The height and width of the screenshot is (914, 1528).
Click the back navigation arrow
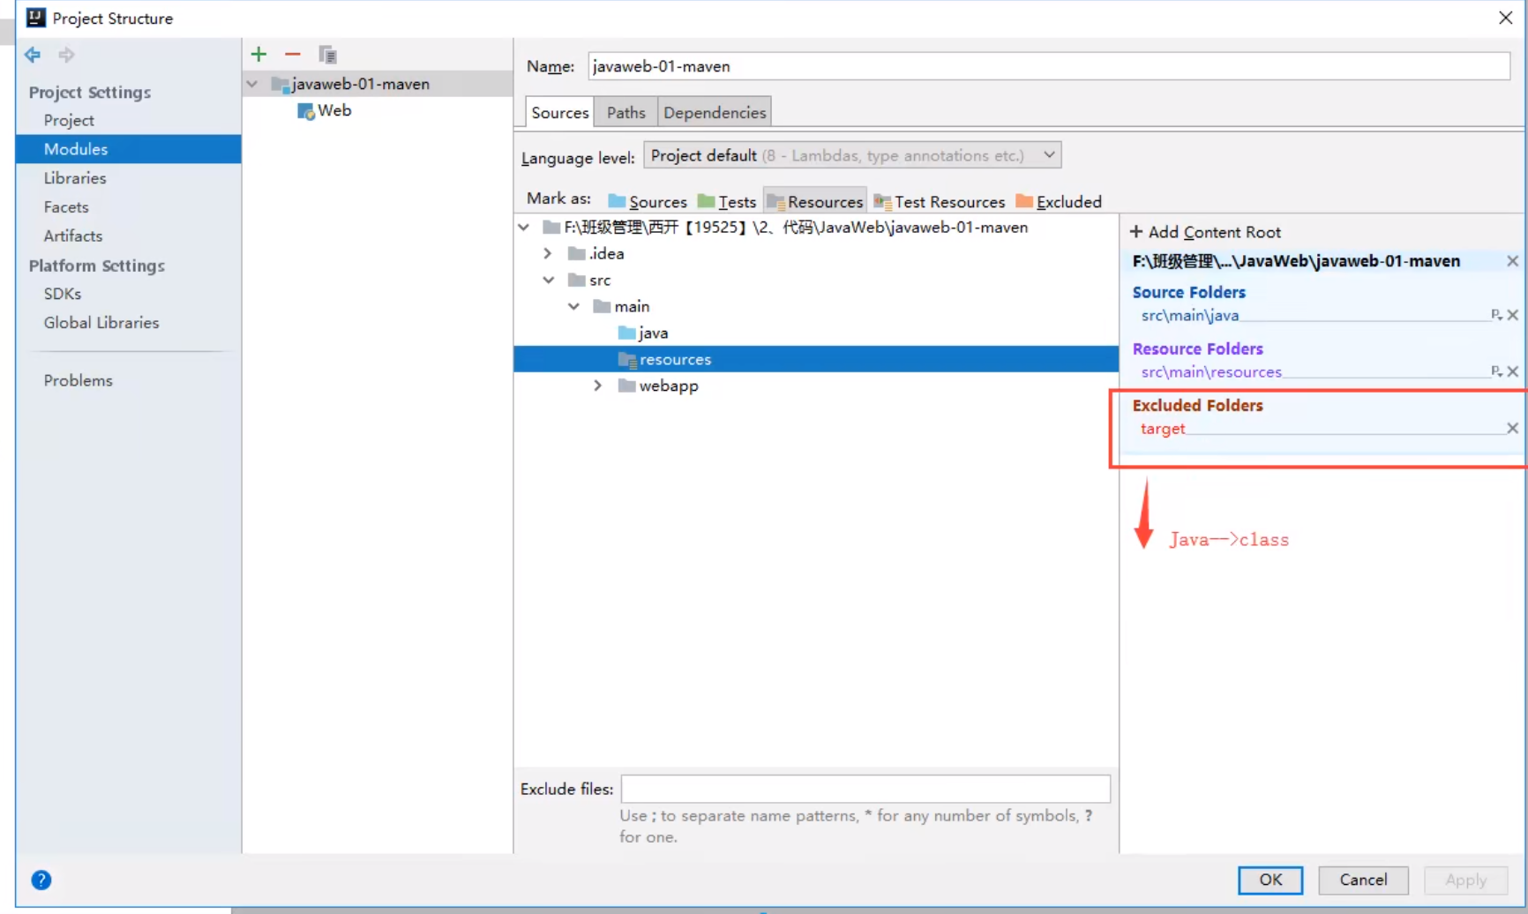tap(33, 55)
